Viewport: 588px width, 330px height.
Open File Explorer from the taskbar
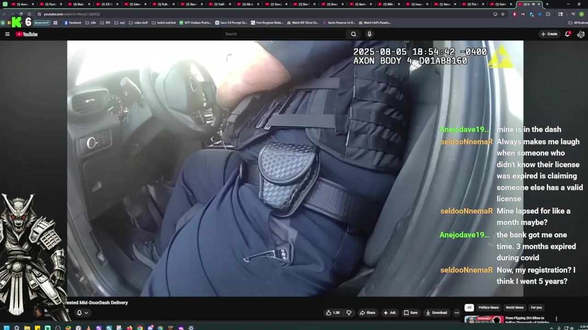coord(27,328)
